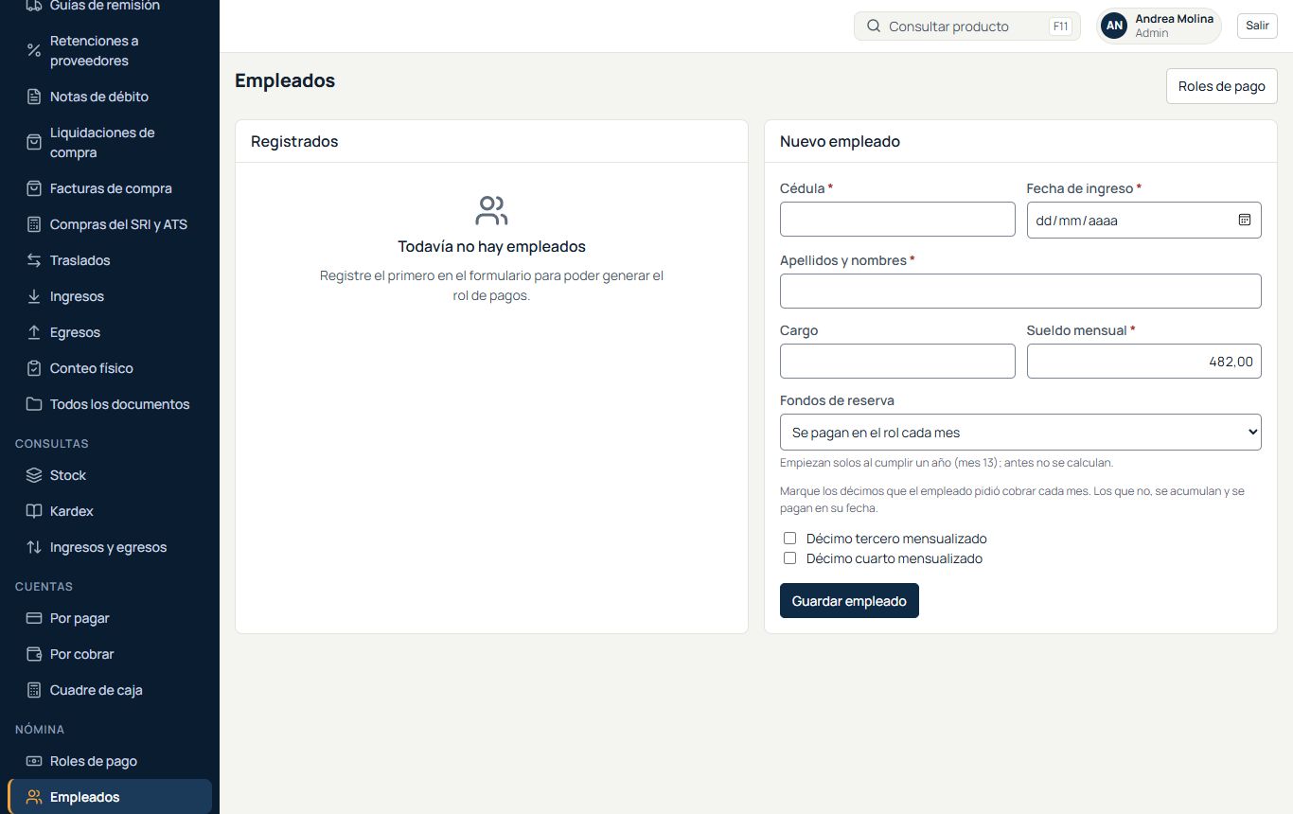Click the Roles de pago header button
This screenshot has height=814, width=1293.
pyautogui.click(x=1221, y=86)
